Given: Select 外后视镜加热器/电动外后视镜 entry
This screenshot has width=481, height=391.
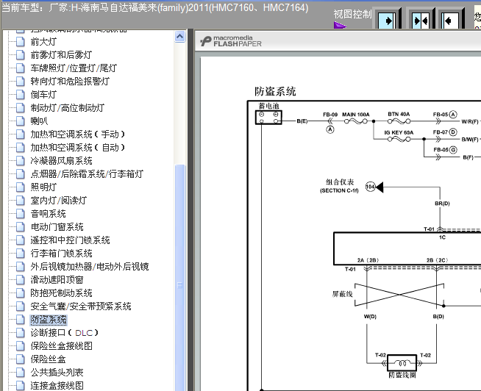Looking at the screenshot, I should (x=90, y=267).
